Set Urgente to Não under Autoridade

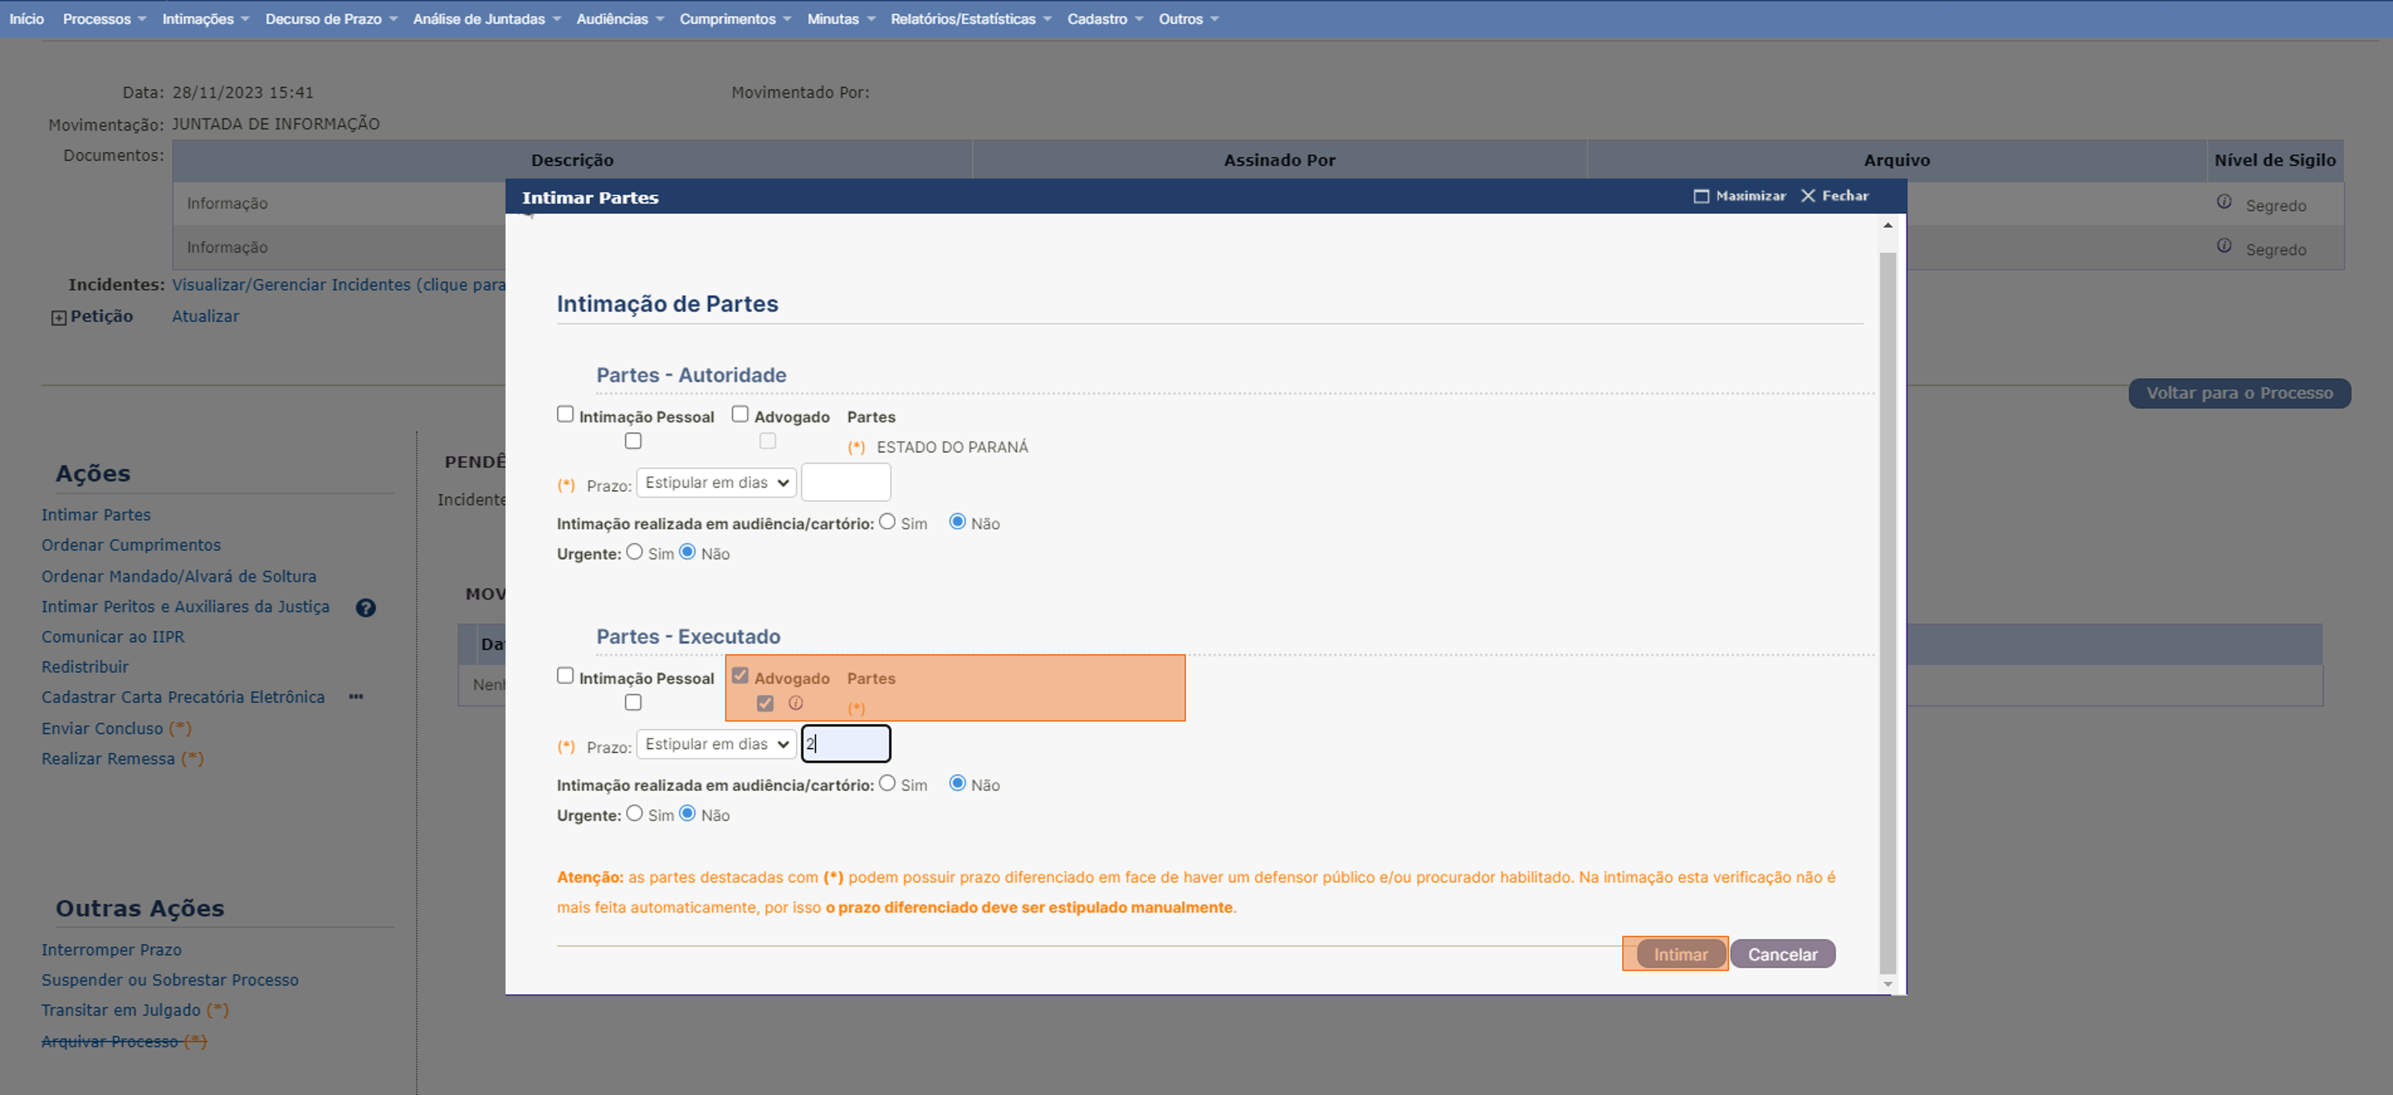click(x=687, y=552)
